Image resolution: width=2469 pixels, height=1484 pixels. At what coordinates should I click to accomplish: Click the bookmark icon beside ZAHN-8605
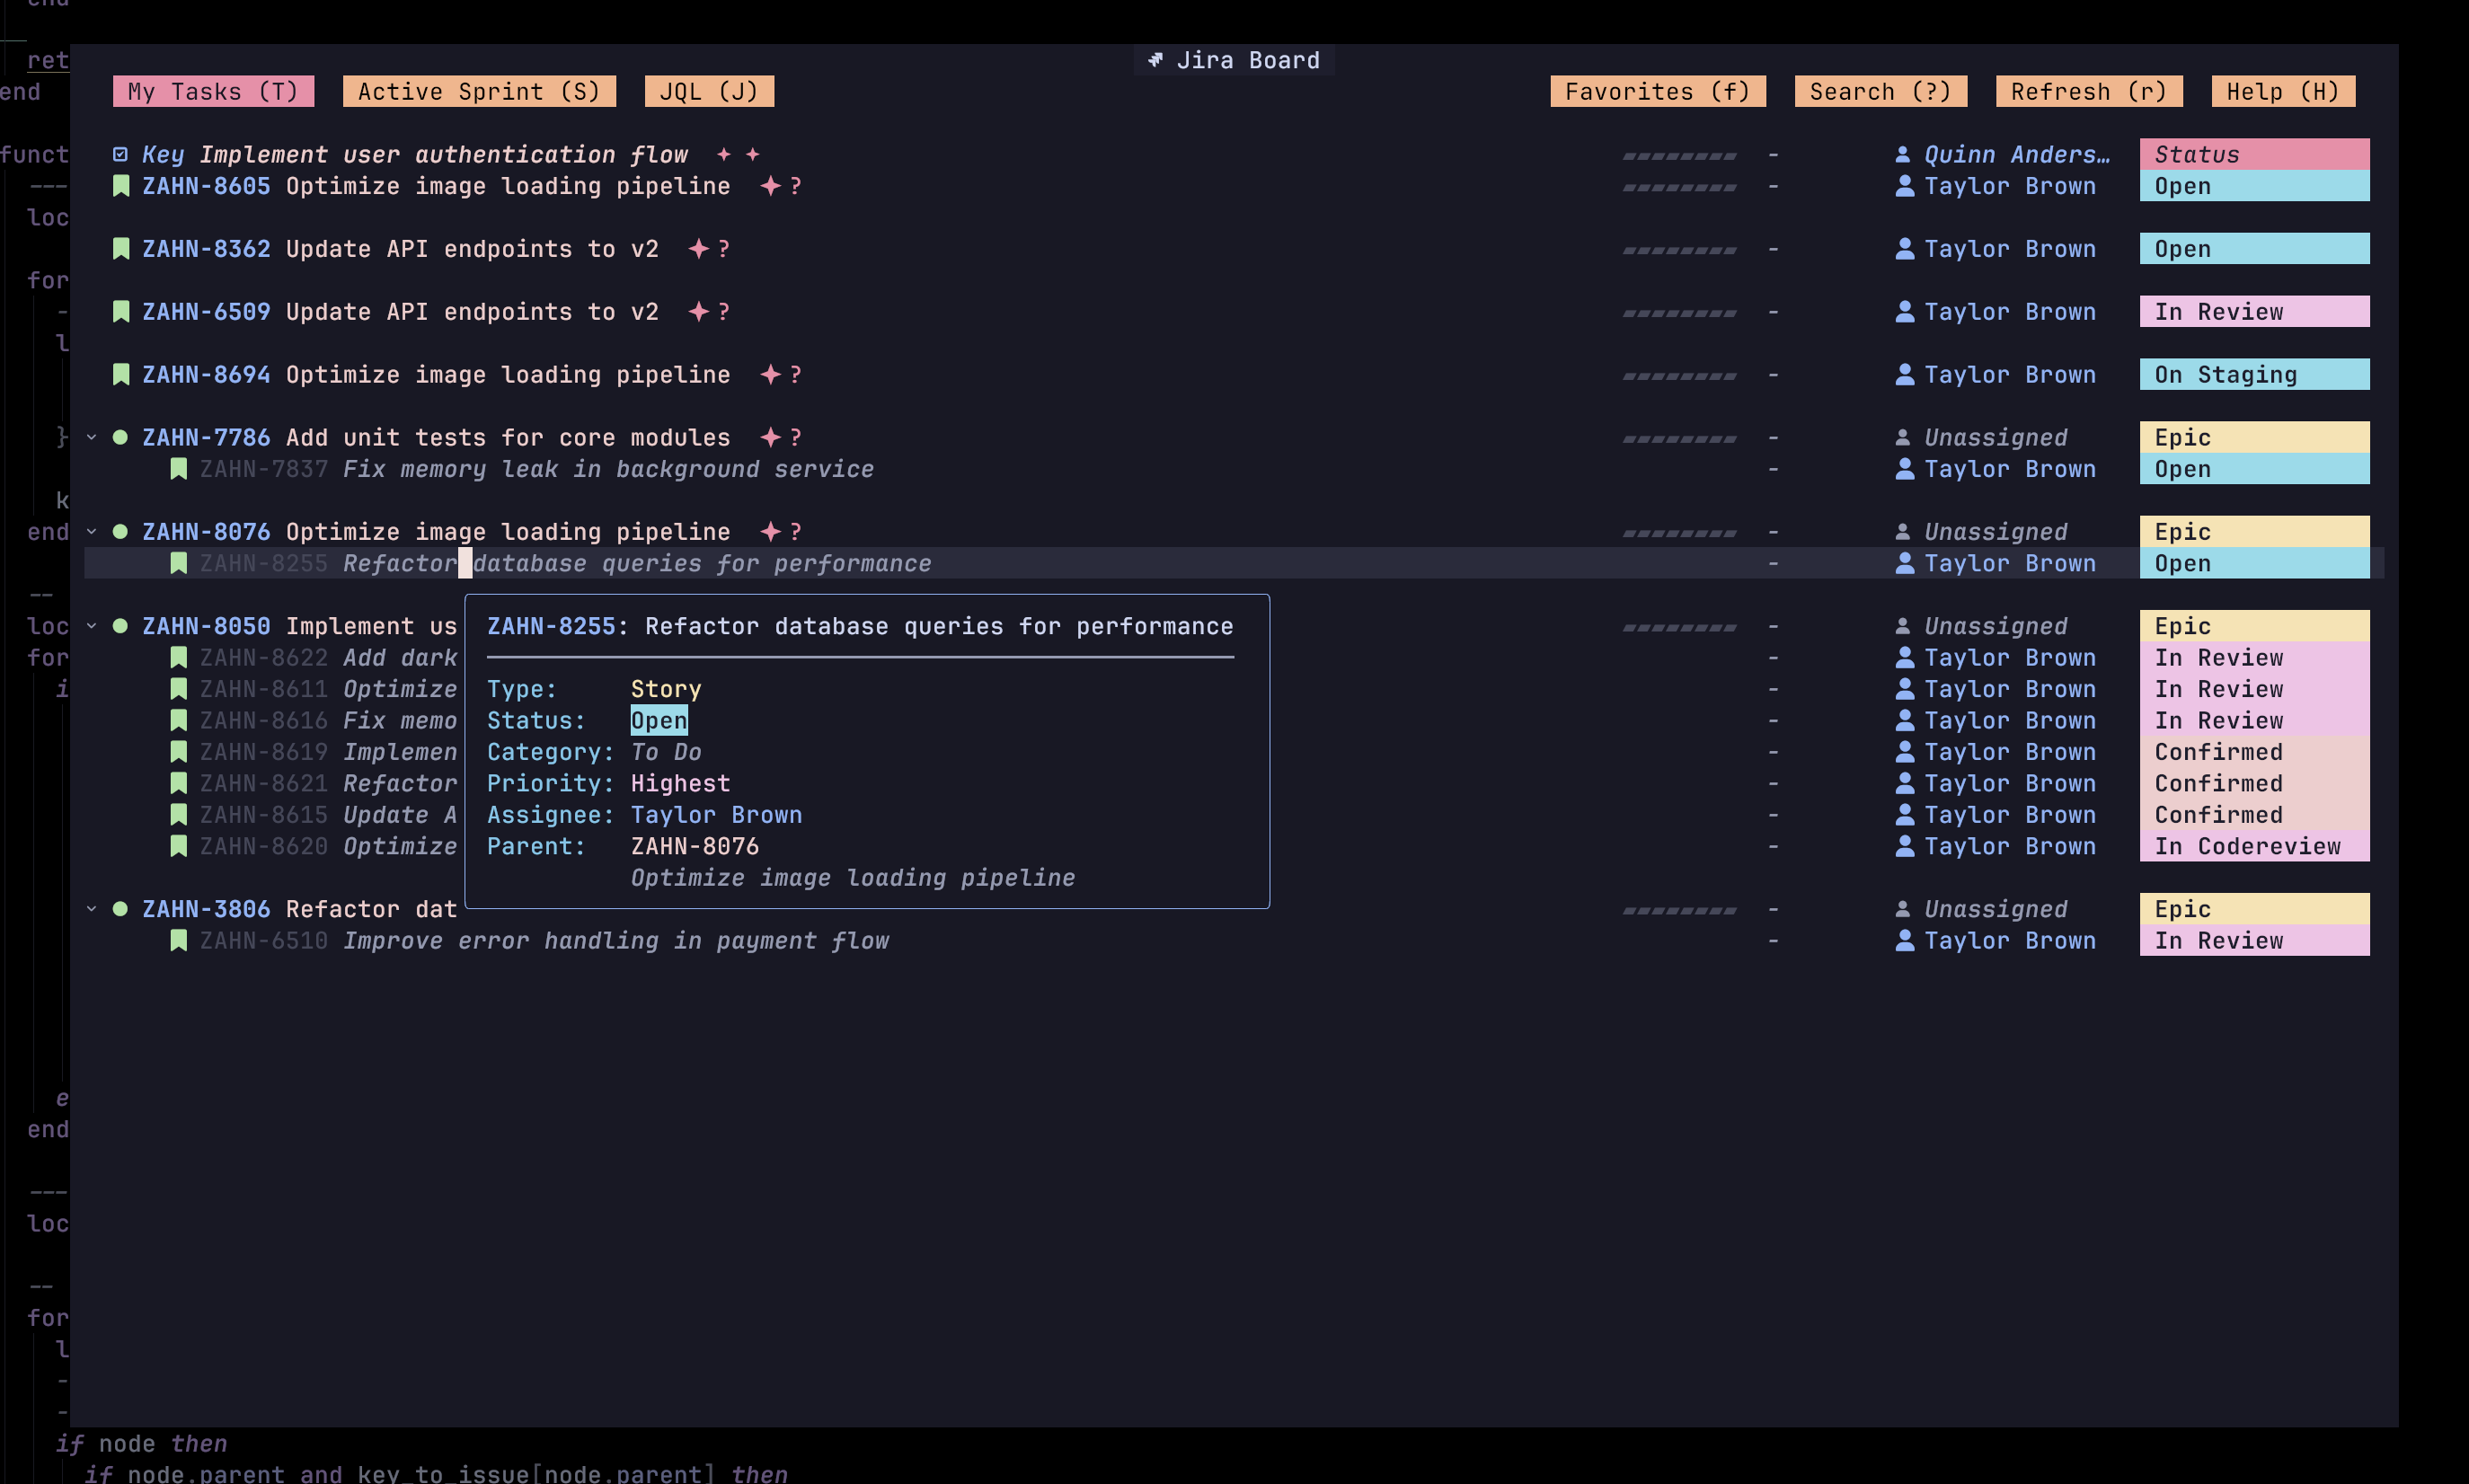coord(121,186)
